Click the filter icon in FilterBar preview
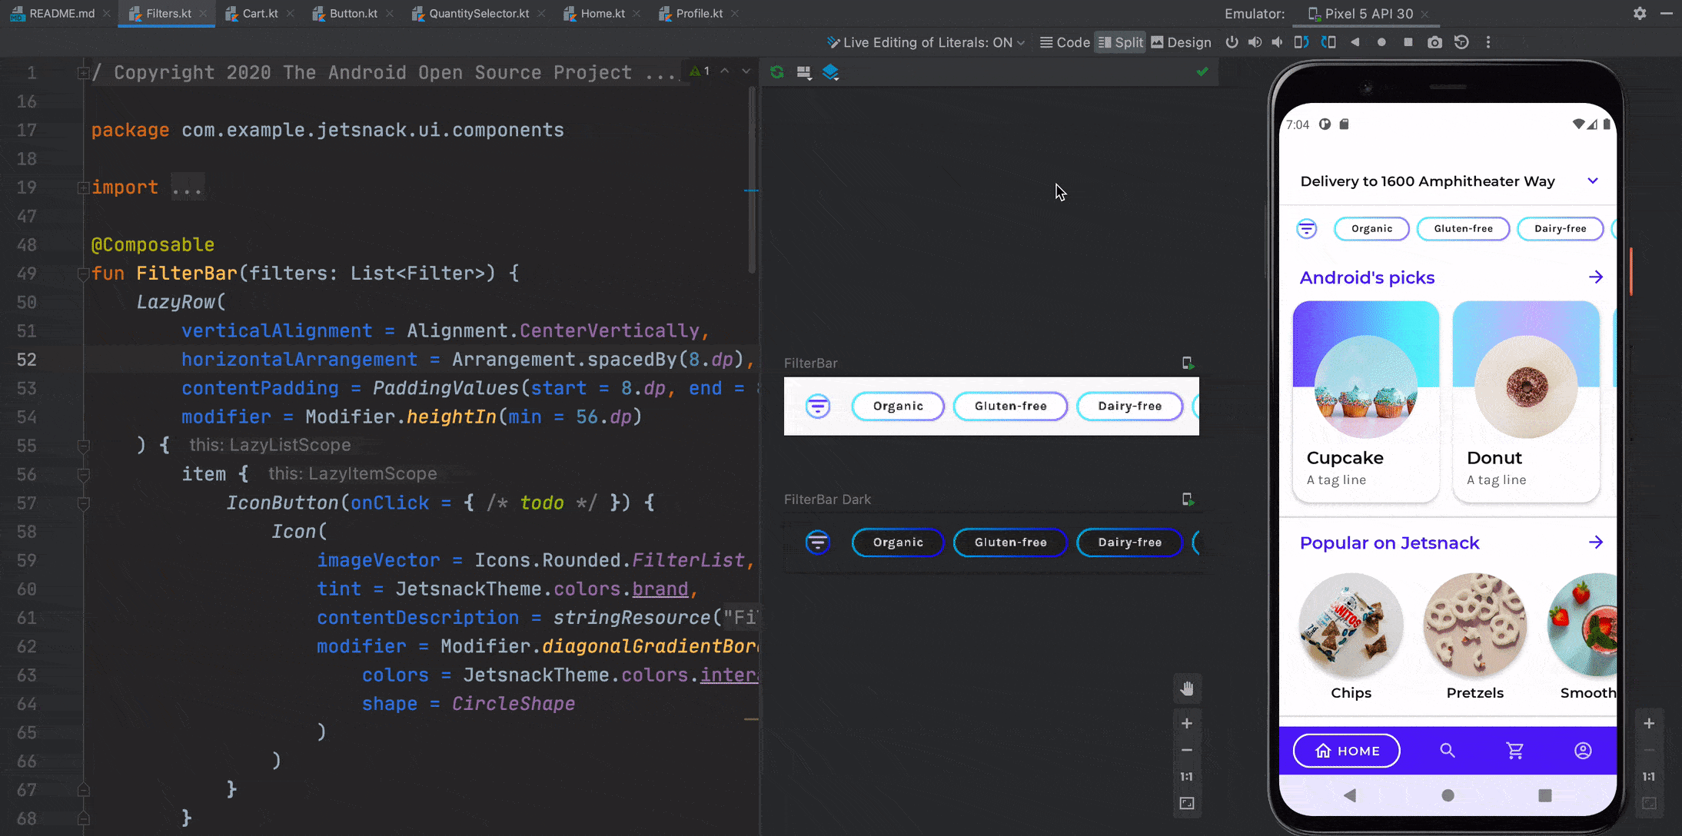 817,405
